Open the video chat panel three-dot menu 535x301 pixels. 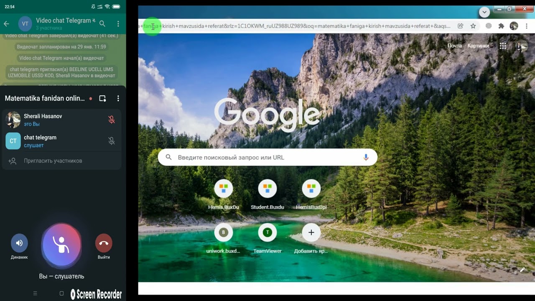click(118, 98)
